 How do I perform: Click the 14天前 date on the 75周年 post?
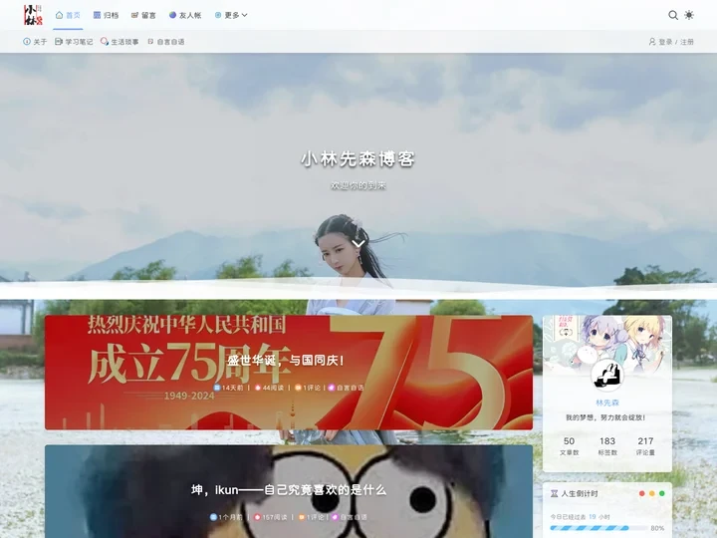229,388
